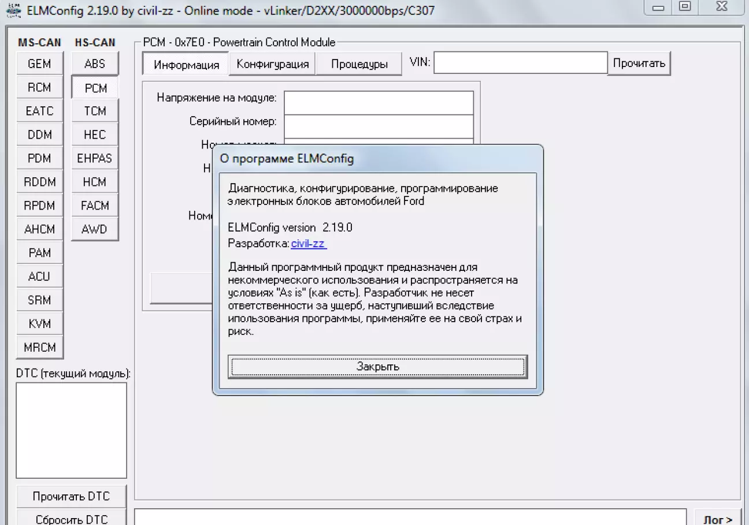Switch to the Информация tab

click(186, 65)
